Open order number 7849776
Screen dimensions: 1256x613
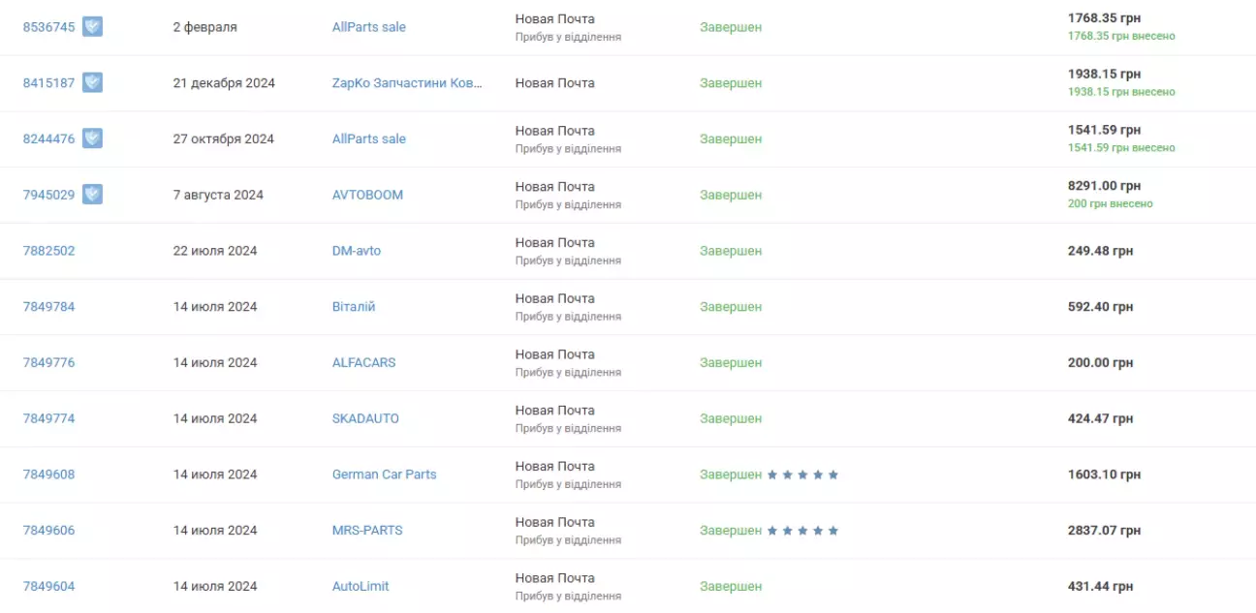[x=48, y=363]
